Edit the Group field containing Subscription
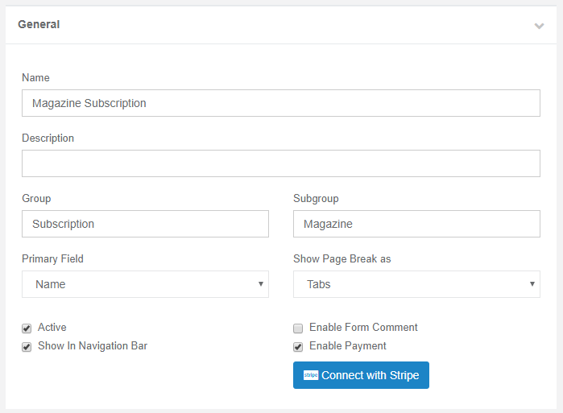Image resolution: width=563 pixels, height=413 pixels. point(145,224)
